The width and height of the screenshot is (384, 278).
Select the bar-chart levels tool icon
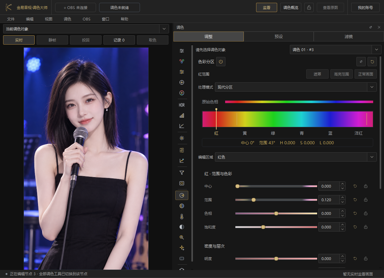pyautogui.click(x=182, y=115)
